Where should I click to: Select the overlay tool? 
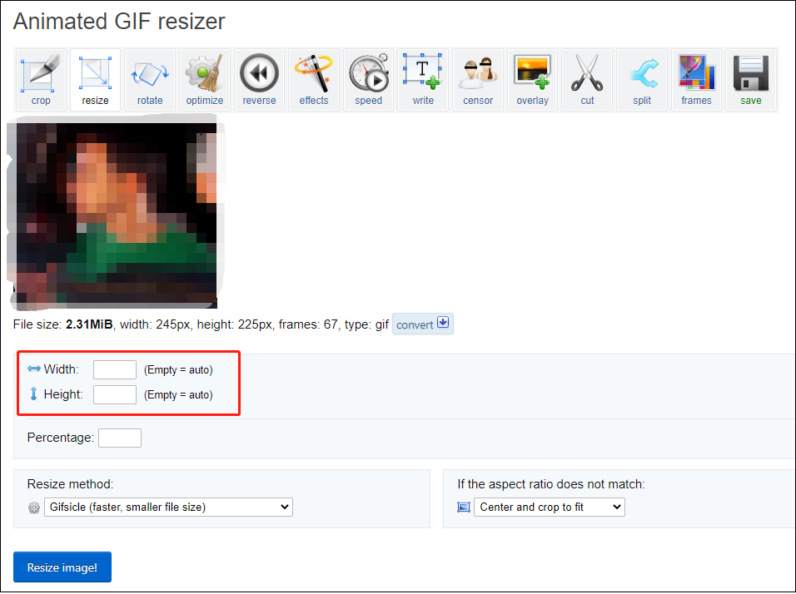[x=532, y=79]
